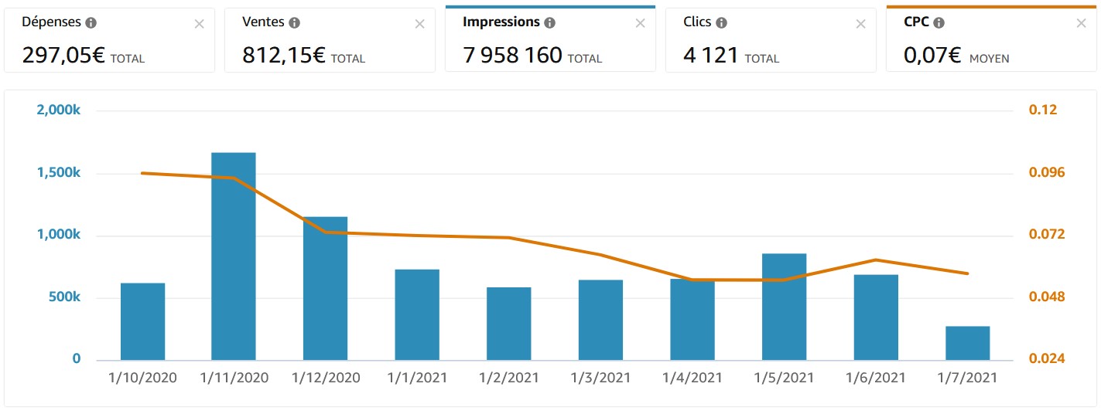The width and height of the screenshot is (1101, 414).
Task: Remove the Dépenses metric card
Action: click(x=199, y=24)
